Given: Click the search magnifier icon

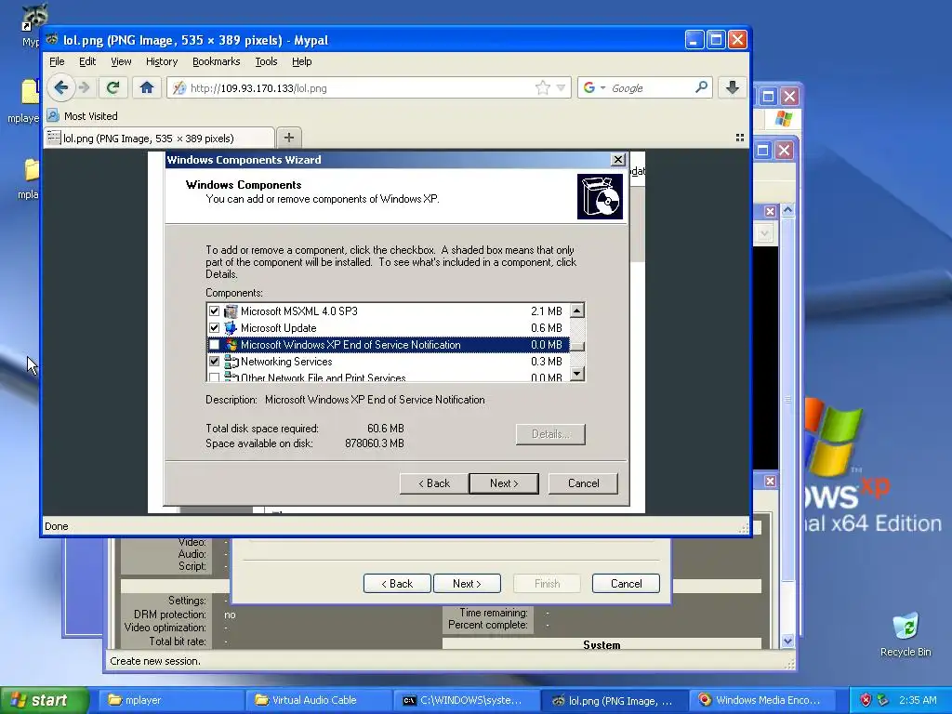Looking at the screenshot, I should 701,87.
